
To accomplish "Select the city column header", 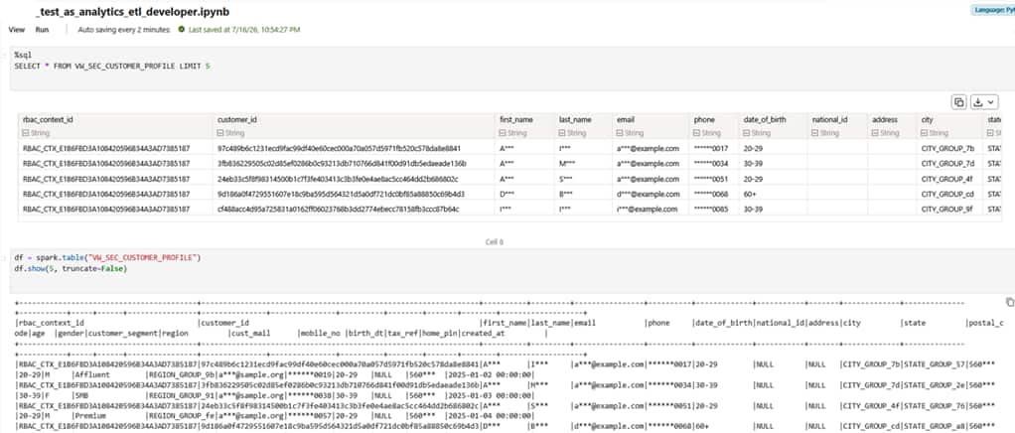I will pos(927,120).
